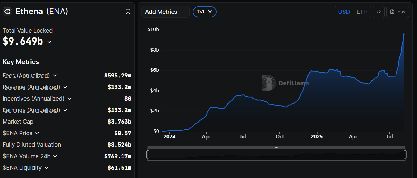Expand $ENA Liquidity details
Viewport: 417px width, 178px height.
click(x=47, y=168)
